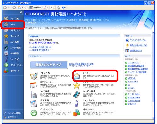Open ブックマーク star in the left sidebar
Viewport: 157px width, 124px height.
[x=12, y=36]
